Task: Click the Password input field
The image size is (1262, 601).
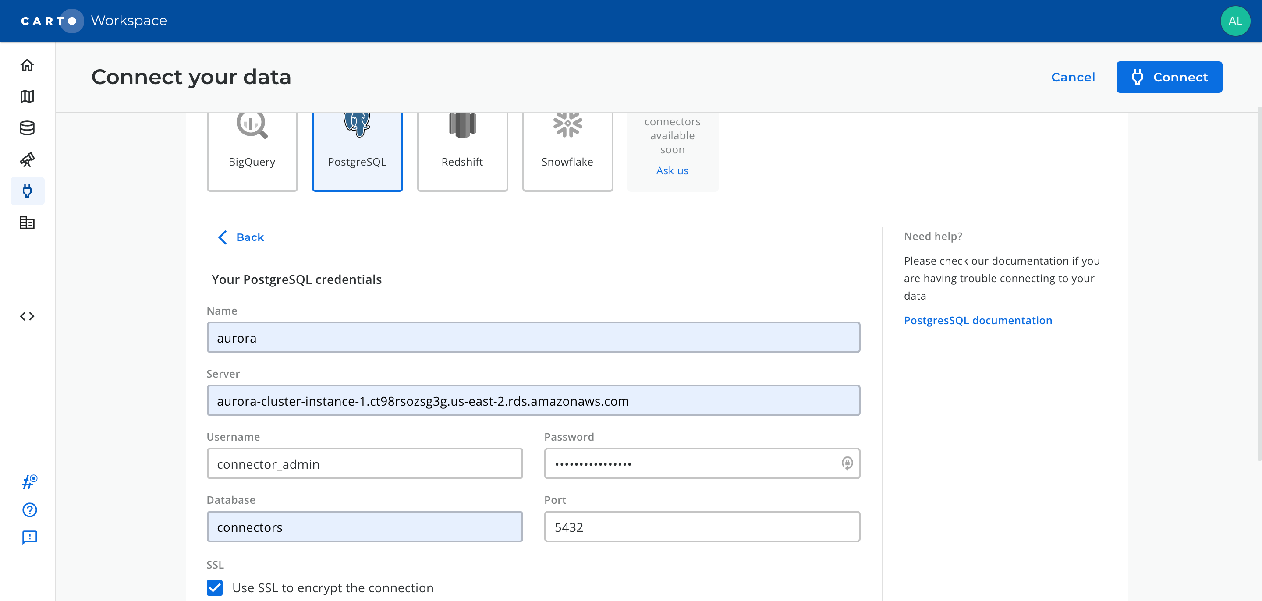Action: point(702,463)
